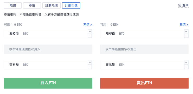
Task: Open the 充值 link for BTC balance
Action: click(x=88, y=25)
